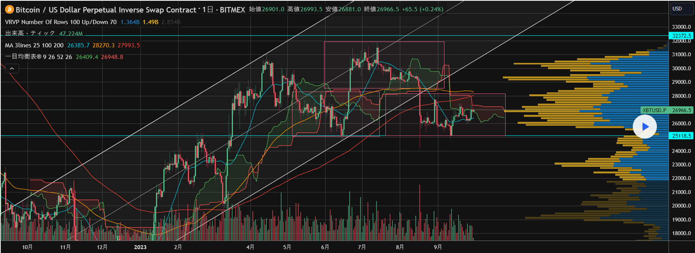Select the 出来高・ティック volume legend
Image resolution: width=695 pixels, height=253 pixels.
pos(30,33)
